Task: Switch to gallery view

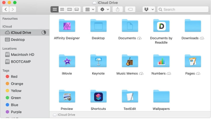Action: tap(77, 9)
